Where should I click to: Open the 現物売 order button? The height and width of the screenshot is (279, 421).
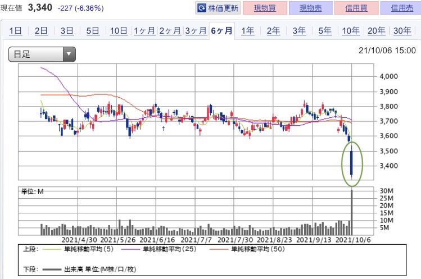pyautogui.click(x=311, y=8)
